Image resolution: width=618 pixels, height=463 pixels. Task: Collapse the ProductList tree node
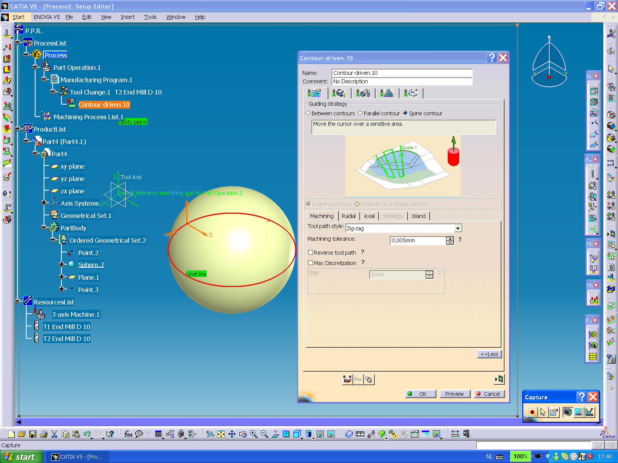coord(18,129)
